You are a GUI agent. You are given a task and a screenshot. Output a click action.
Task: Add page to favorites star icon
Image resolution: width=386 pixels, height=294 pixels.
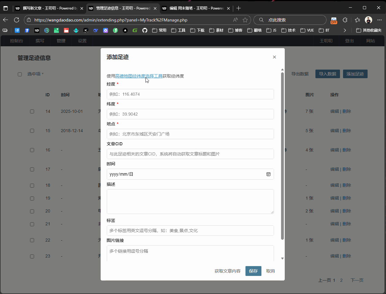245,20
